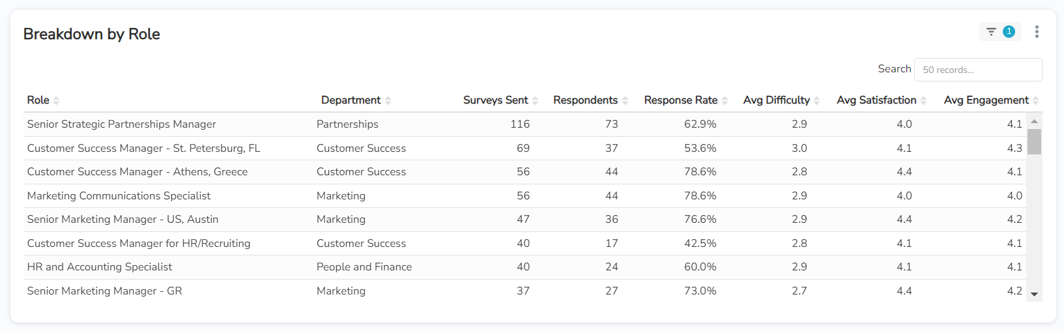Image resolution: width=1064 pixels, height=331 pixels.
Task: Click the HR and Accounting Specialist role
Action: click(x=100, y=267)
